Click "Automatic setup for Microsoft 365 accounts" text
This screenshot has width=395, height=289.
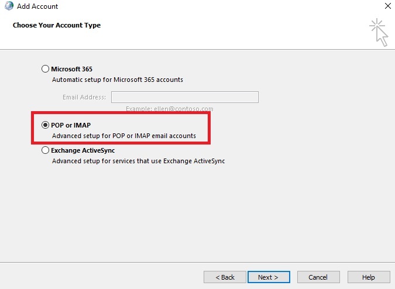point(118,80)
